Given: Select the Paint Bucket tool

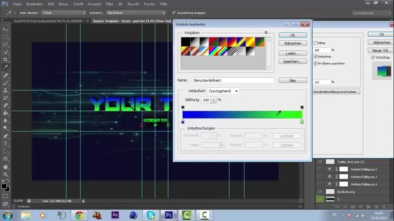Looking at the screenshot, I should [x=6, y=113].
